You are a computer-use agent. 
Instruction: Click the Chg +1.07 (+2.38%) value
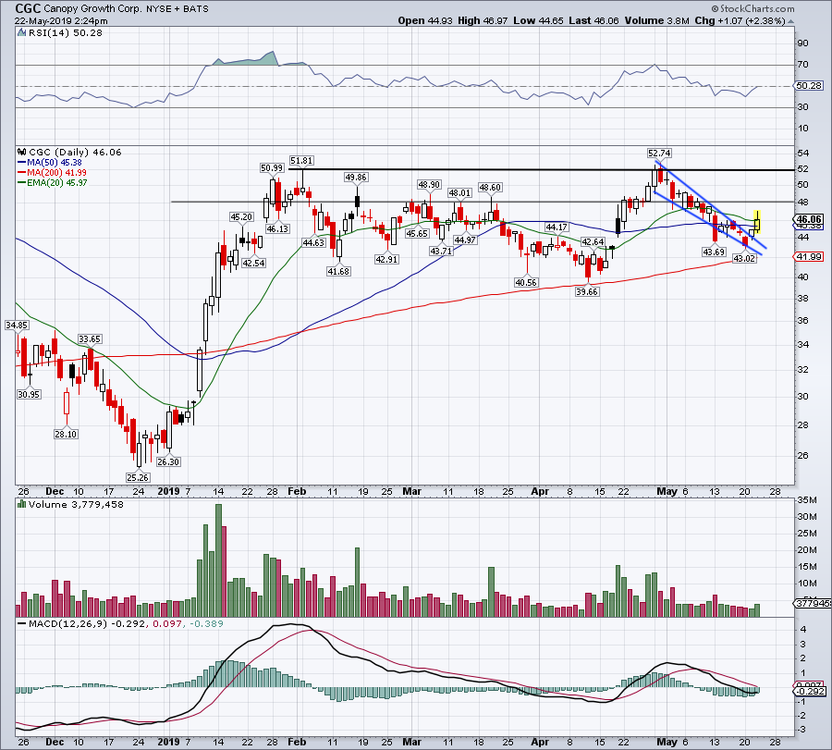click(740, 20)
